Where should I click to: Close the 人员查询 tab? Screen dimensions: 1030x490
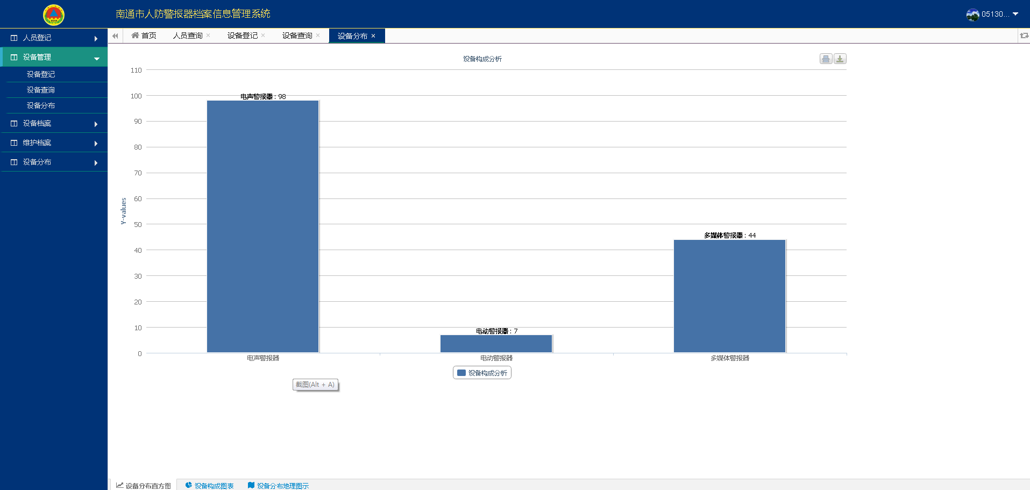[x=208, y=35]
